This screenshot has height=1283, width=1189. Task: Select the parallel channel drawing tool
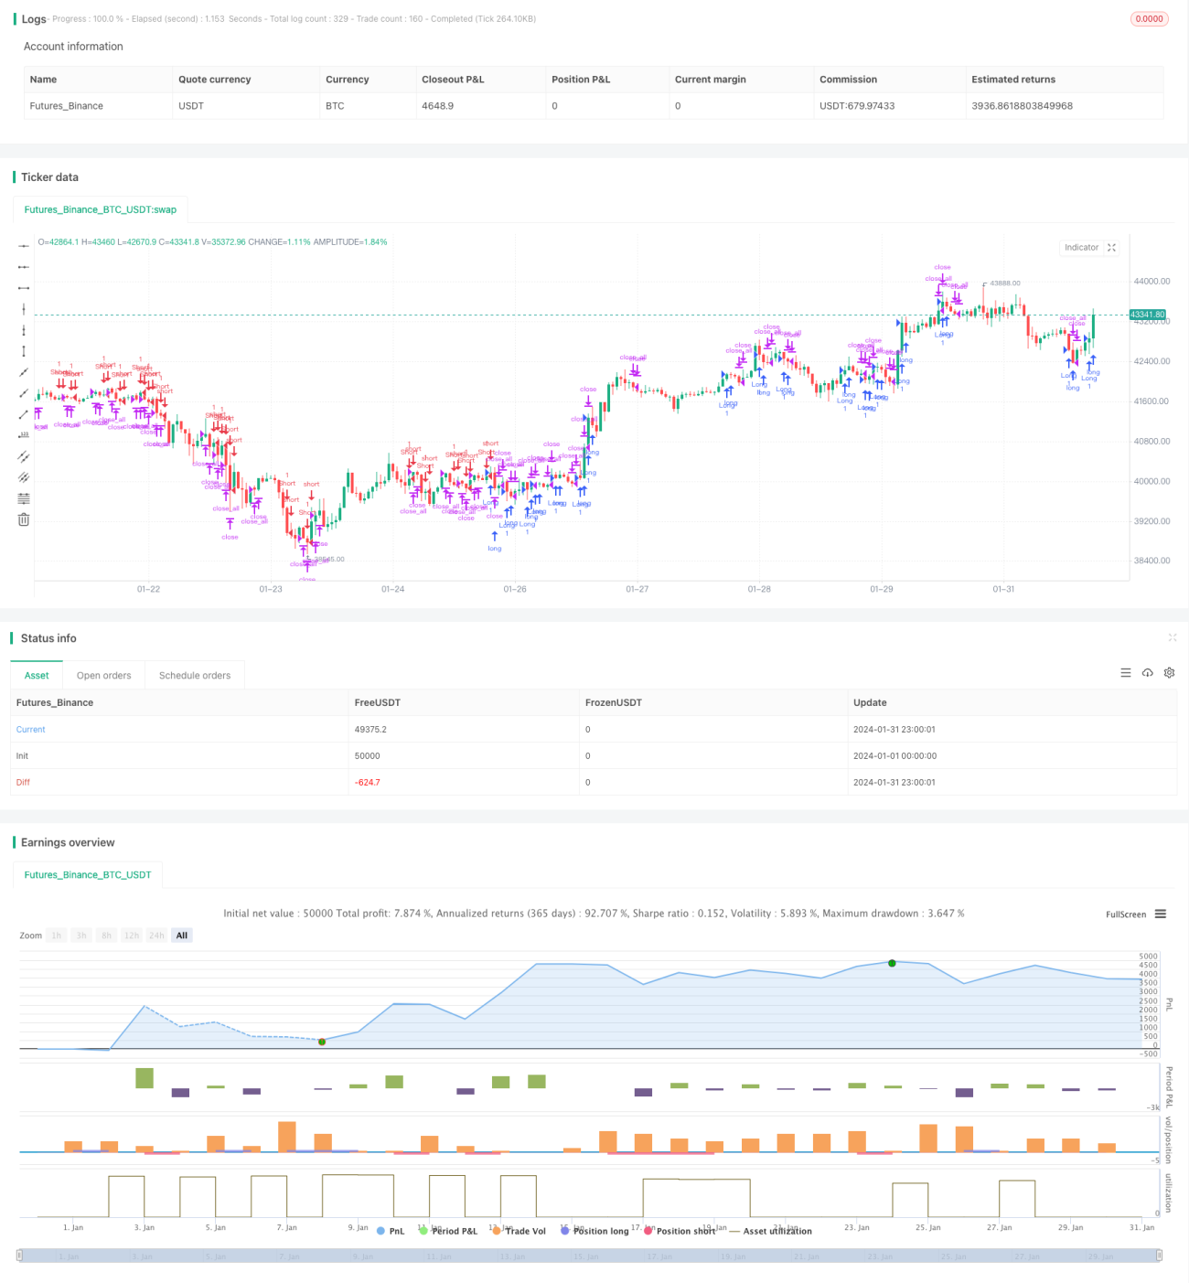coord(24,456)
